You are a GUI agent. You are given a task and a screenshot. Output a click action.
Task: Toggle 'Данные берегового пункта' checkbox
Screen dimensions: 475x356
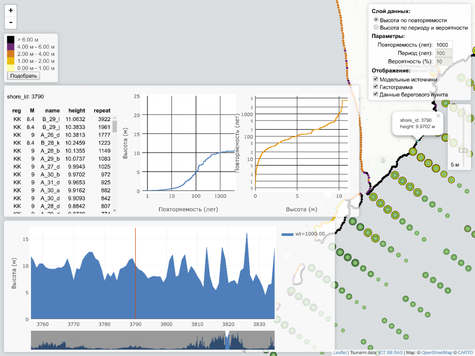[x=376, y=94]
